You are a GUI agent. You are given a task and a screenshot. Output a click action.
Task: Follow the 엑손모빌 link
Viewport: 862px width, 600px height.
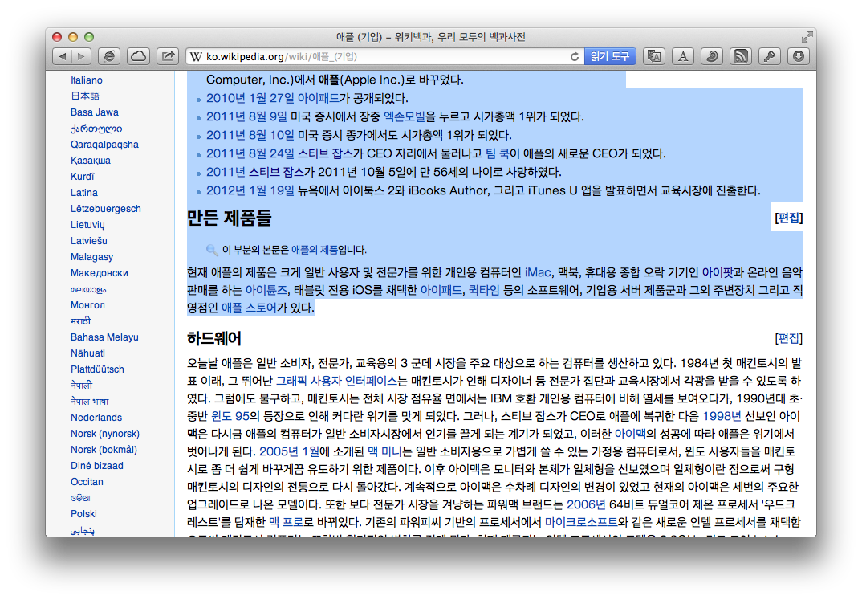coord(404,116)
